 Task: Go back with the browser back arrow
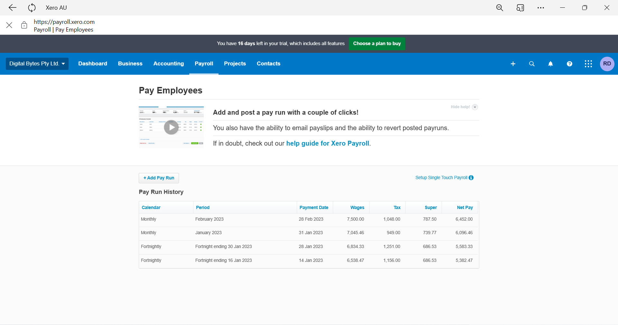(13, 8)
